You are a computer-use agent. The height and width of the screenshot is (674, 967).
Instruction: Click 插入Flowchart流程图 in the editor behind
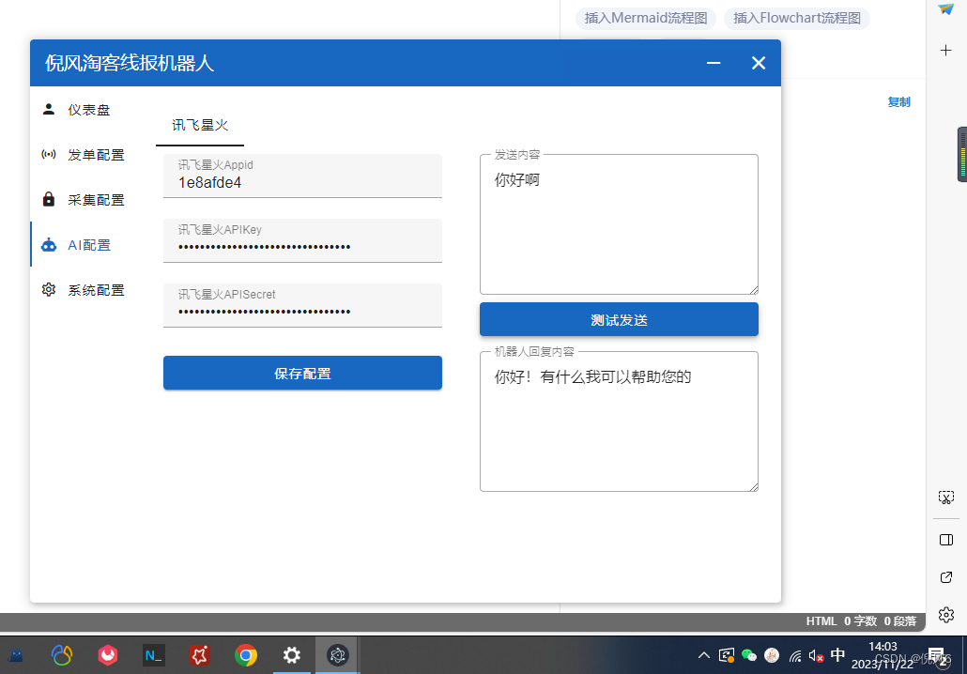click(x=797, y=18)
